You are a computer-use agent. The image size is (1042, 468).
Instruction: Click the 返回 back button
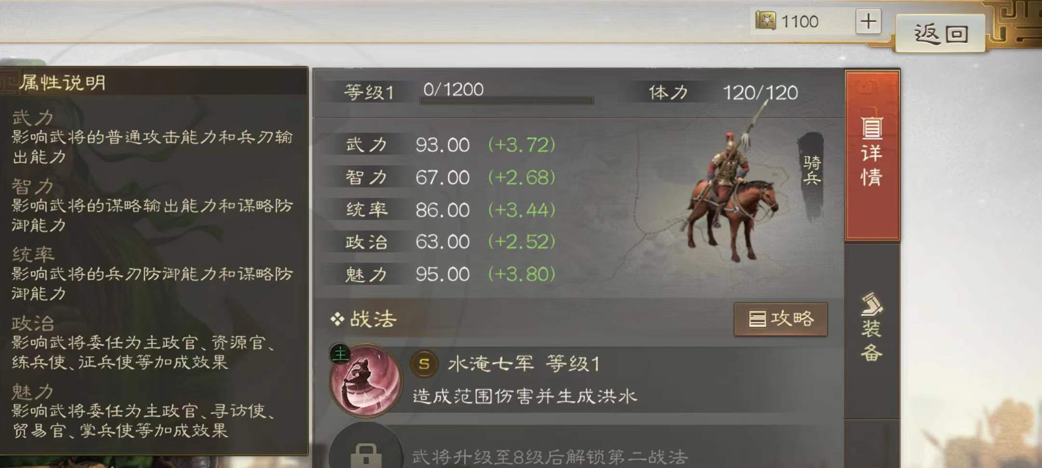tap(940, 33)
